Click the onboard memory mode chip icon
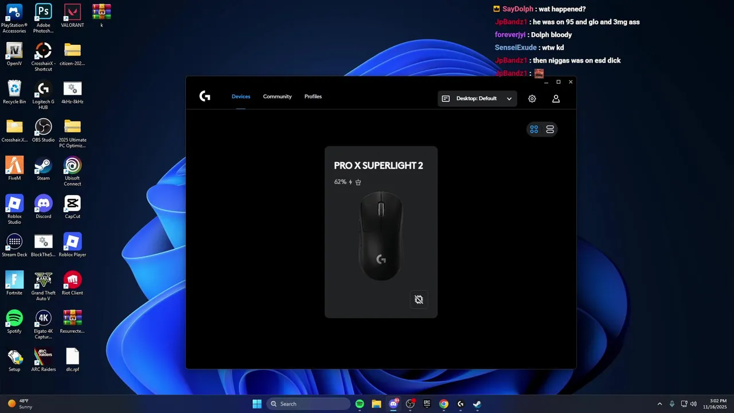The width and height of the screenshot is (734, 413). (419, 299)
